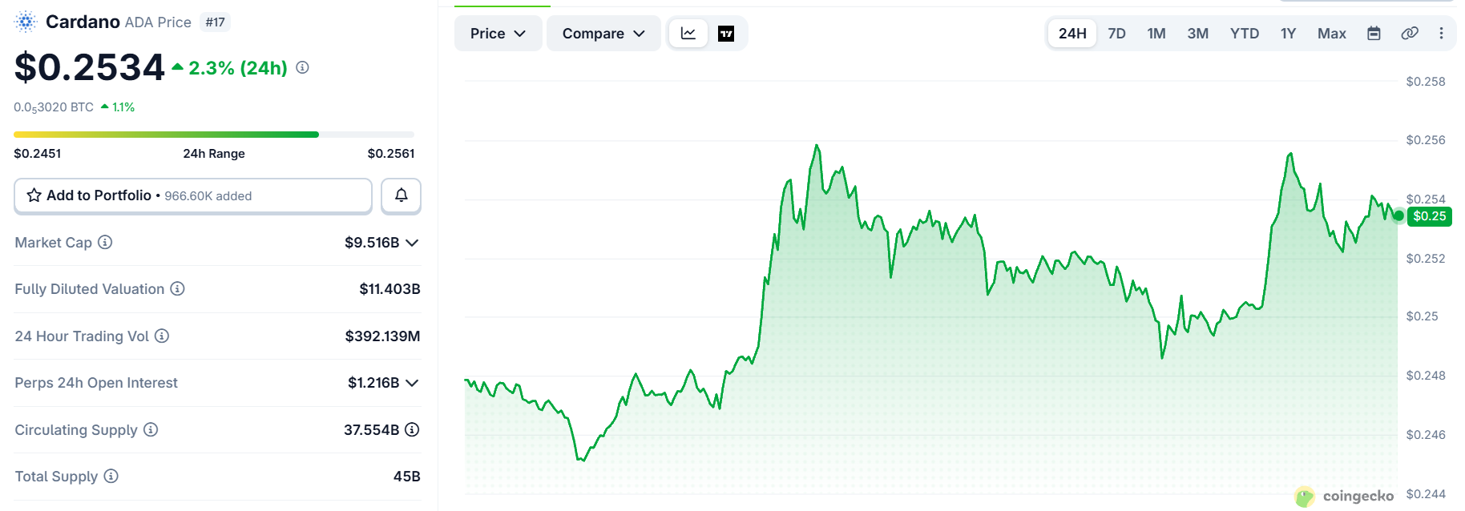The image size is (1465, 511).
Task: Click the 966.60K added text
Action: [x=208, y=196]
